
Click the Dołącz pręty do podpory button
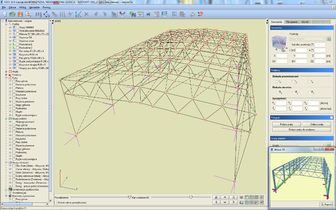302,130
